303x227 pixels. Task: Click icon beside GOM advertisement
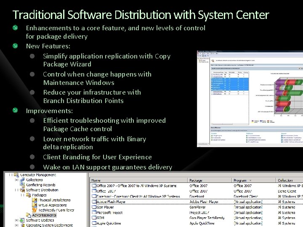(x=94, y=218)
